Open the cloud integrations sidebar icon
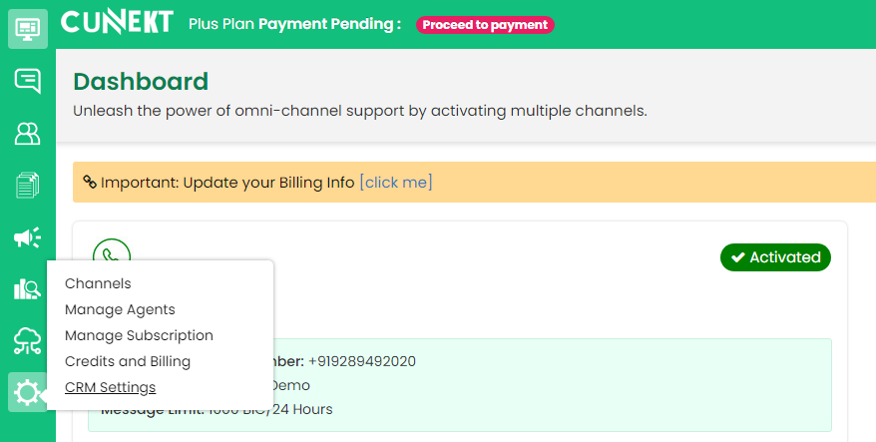Viewport: 876px width, 442px height. (x=28, y=340)
